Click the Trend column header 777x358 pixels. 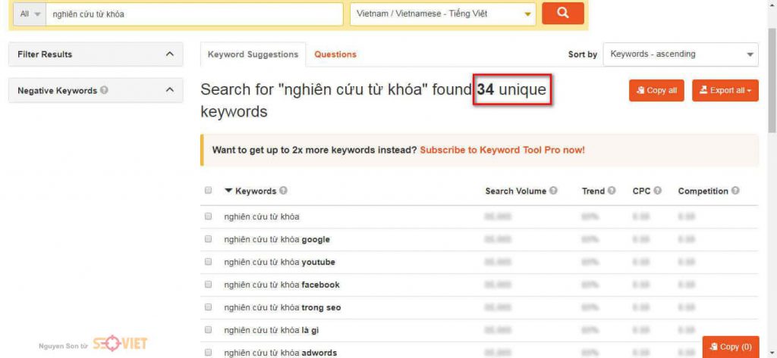pos(593,191)
